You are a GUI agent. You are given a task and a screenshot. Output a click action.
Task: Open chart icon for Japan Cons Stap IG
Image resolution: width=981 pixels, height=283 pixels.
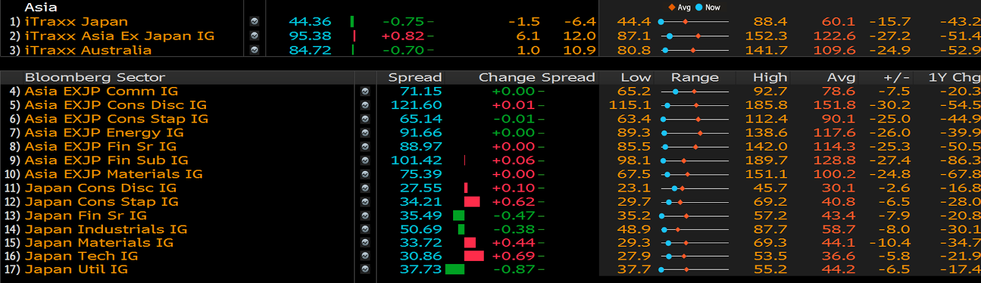365,202
